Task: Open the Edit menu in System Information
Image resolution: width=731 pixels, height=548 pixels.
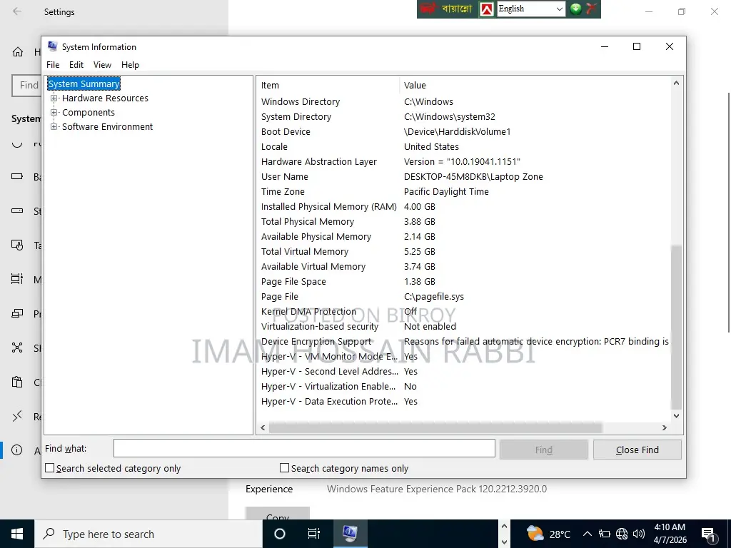Action: (76, 65)
